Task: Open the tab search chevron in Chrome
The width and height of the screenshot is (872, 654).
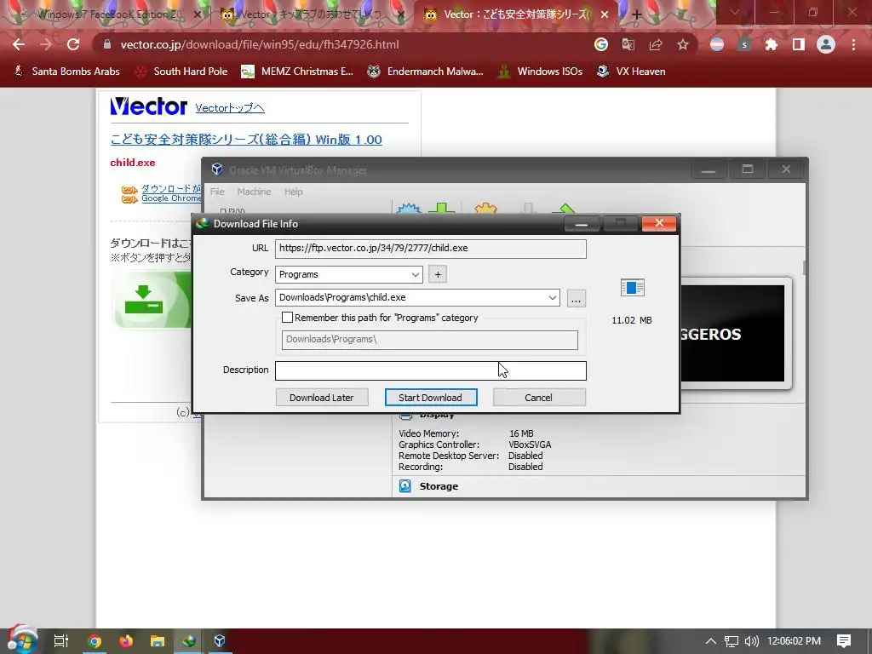Action: click(734, 12)
